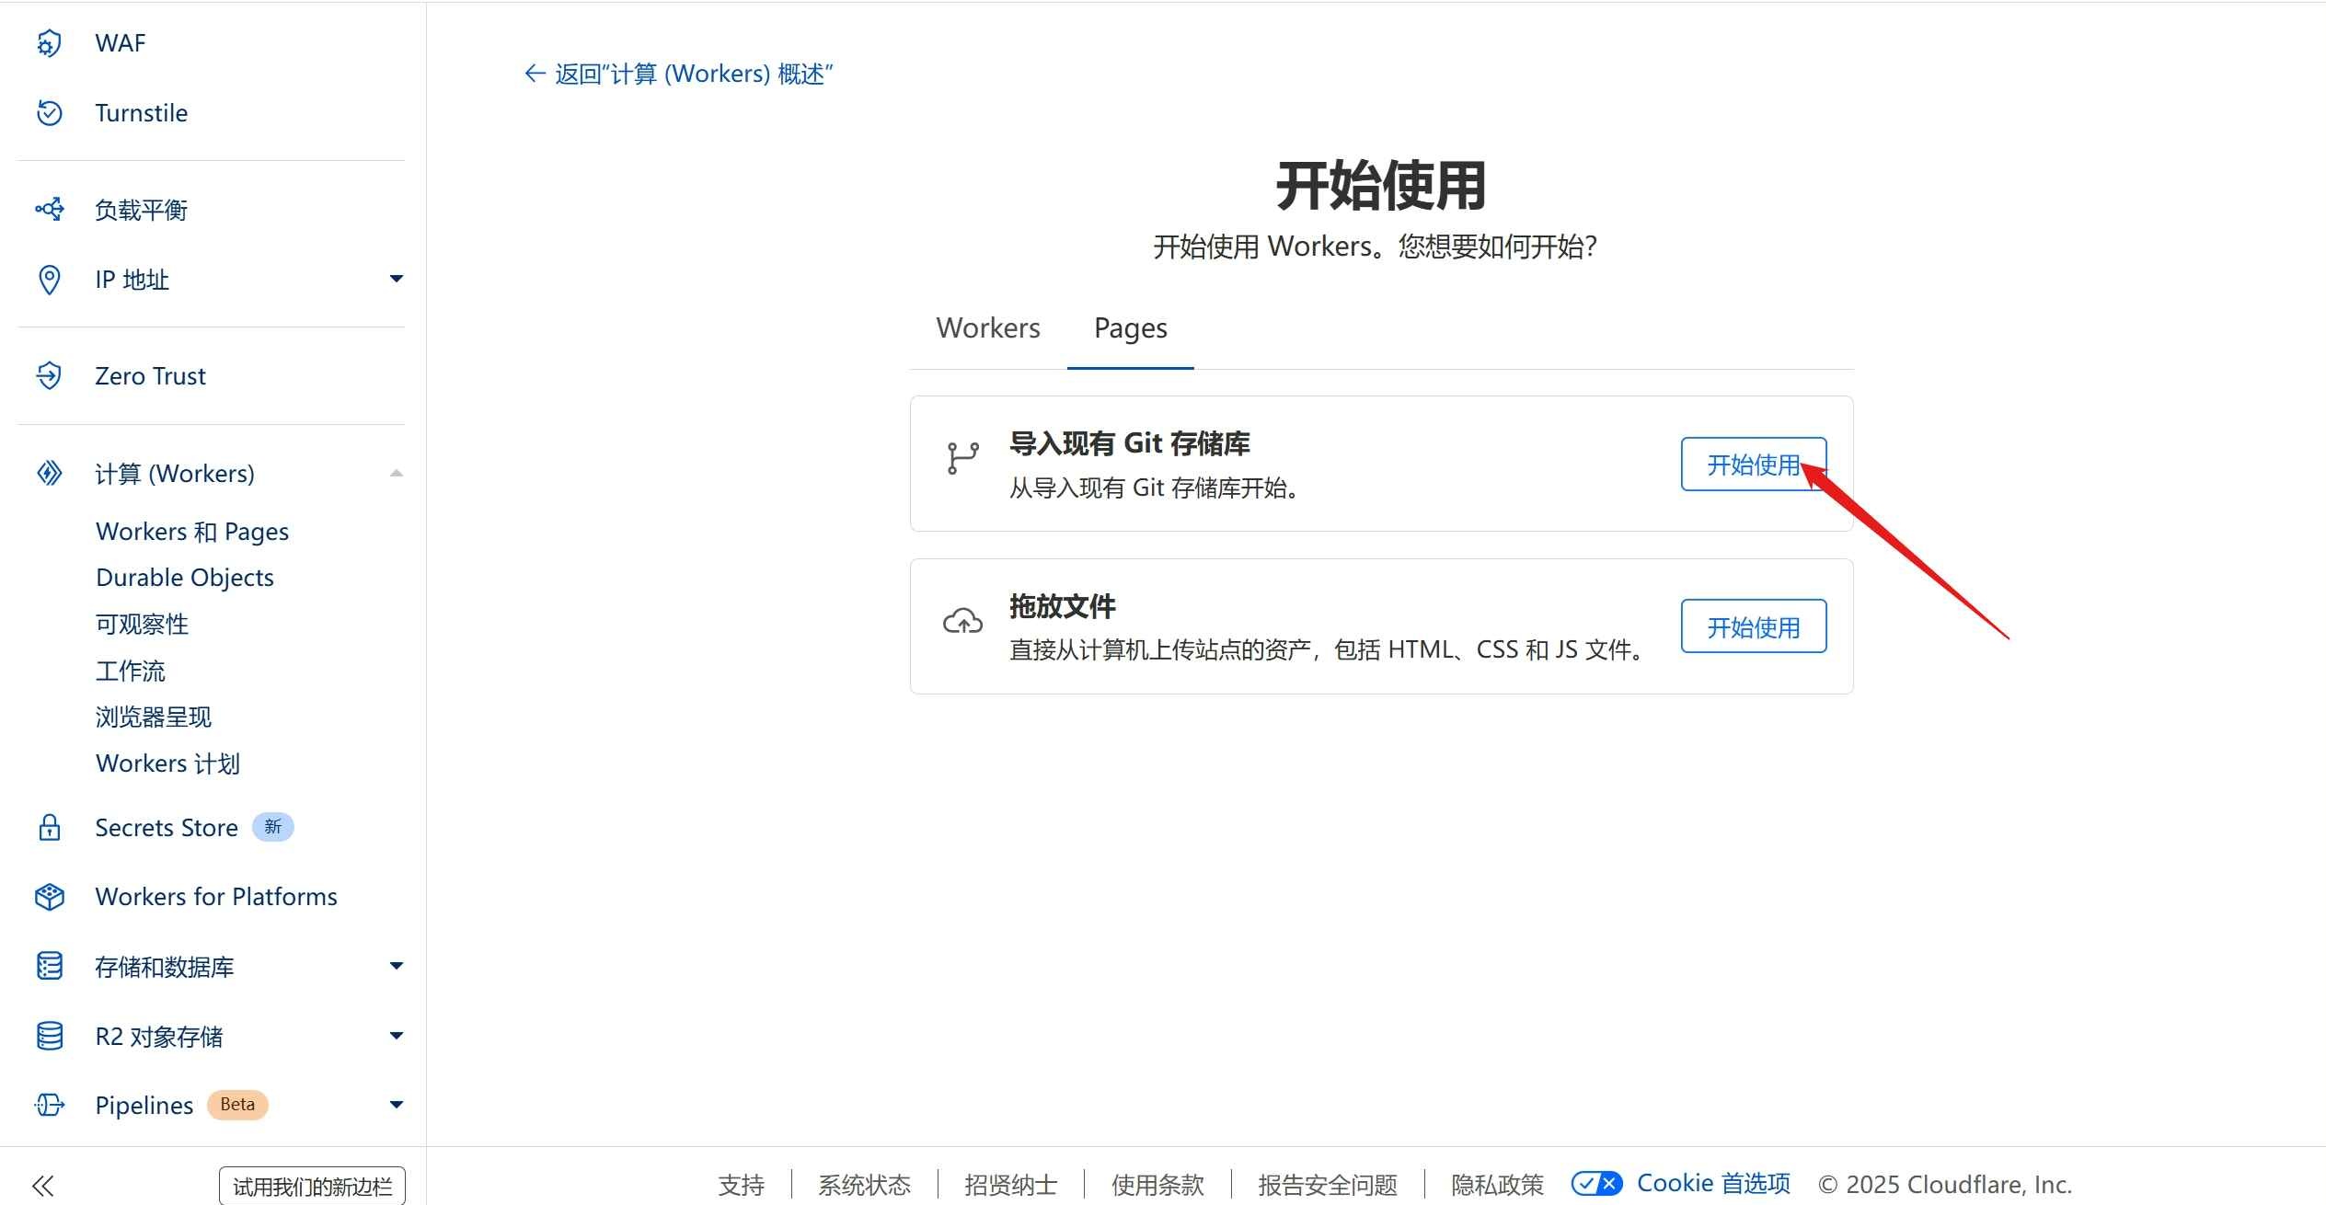Screen dimensions: 2326x1205
Task: Collapse the 计算 (Workers) section arrow
Action: click(397, 473)
